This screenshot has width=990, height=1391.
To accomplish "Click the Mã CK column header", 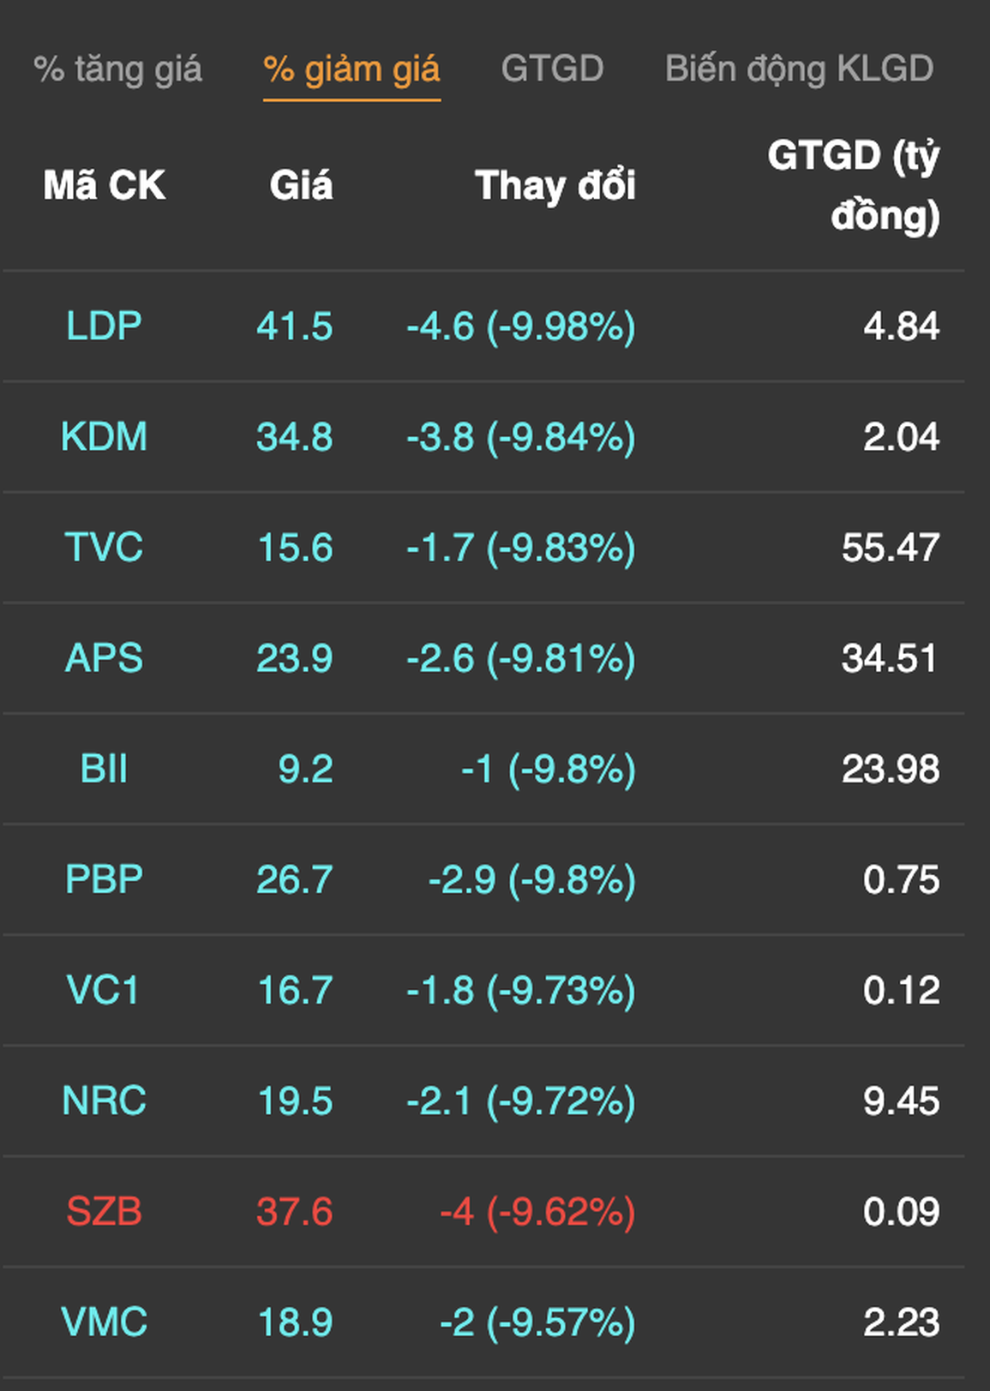I will [x=104, y=185].
